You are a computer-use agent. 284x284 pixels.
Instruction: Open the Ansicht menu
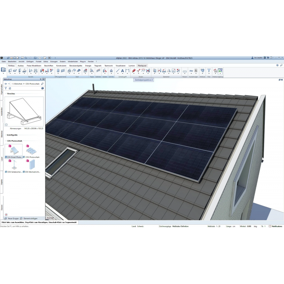[x=21, y=62]
